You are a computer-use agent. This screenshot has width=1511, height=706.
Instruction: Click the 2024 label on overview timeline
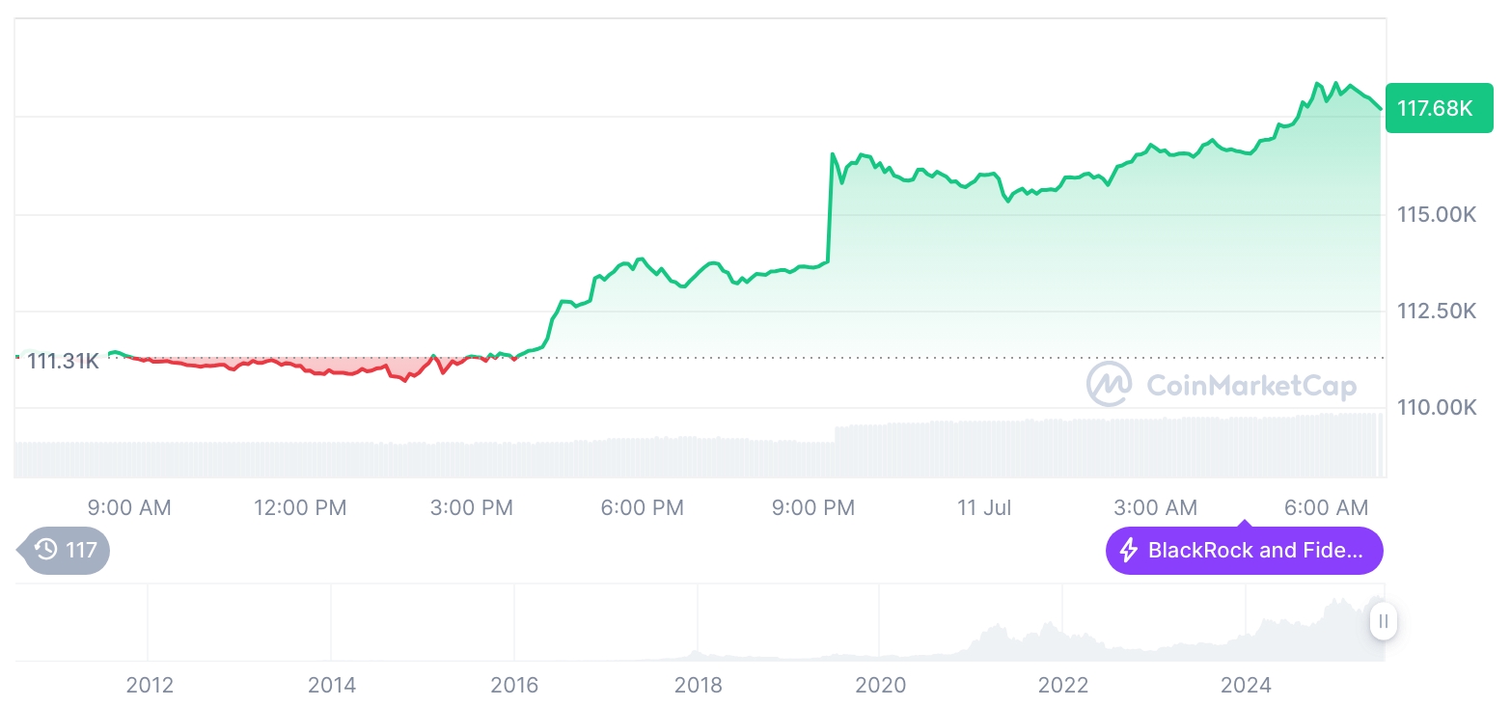1246,685
